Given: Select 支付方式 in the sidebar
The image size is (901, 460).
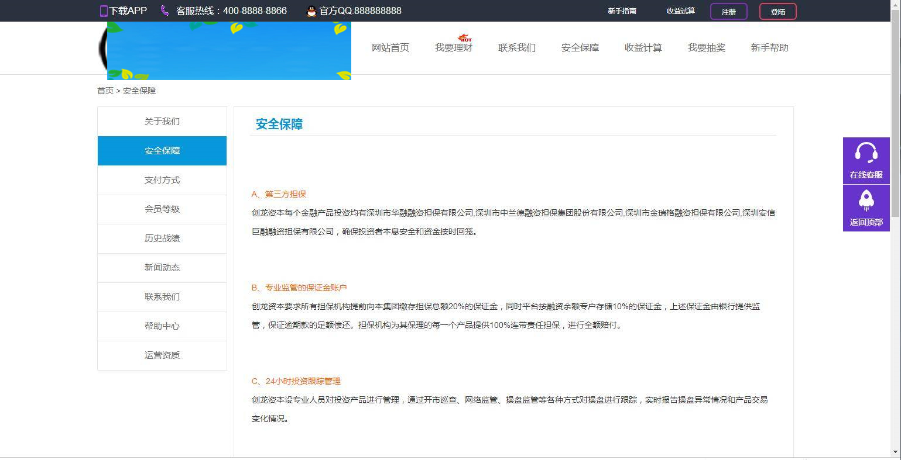Looking at the screenshot, I should click(162, 179).
